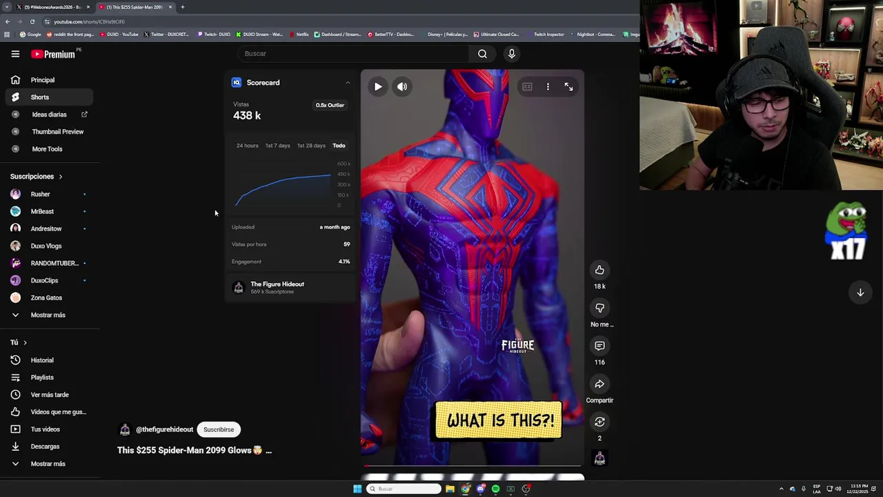The image size is (883, 497).
Task: Open a new browser tab
Action: tap(183, 7)
